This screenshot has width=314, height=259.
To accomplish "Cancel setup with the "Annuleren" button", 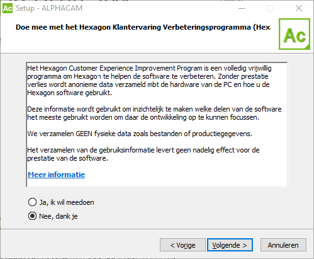I will coord(283,245).
